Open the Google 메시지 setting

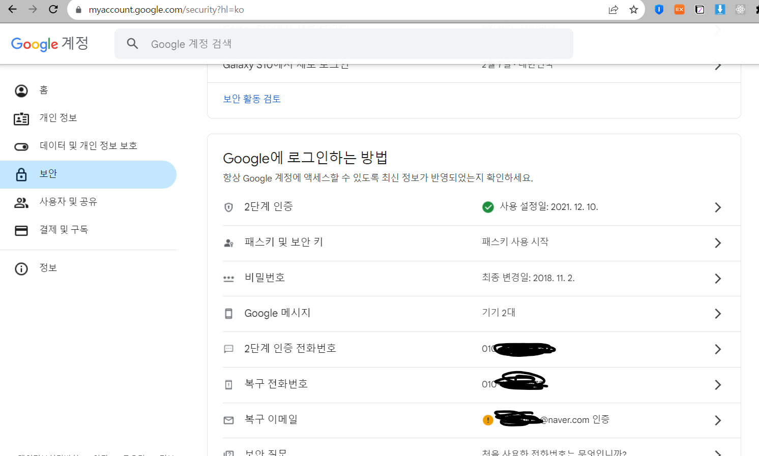481,314
